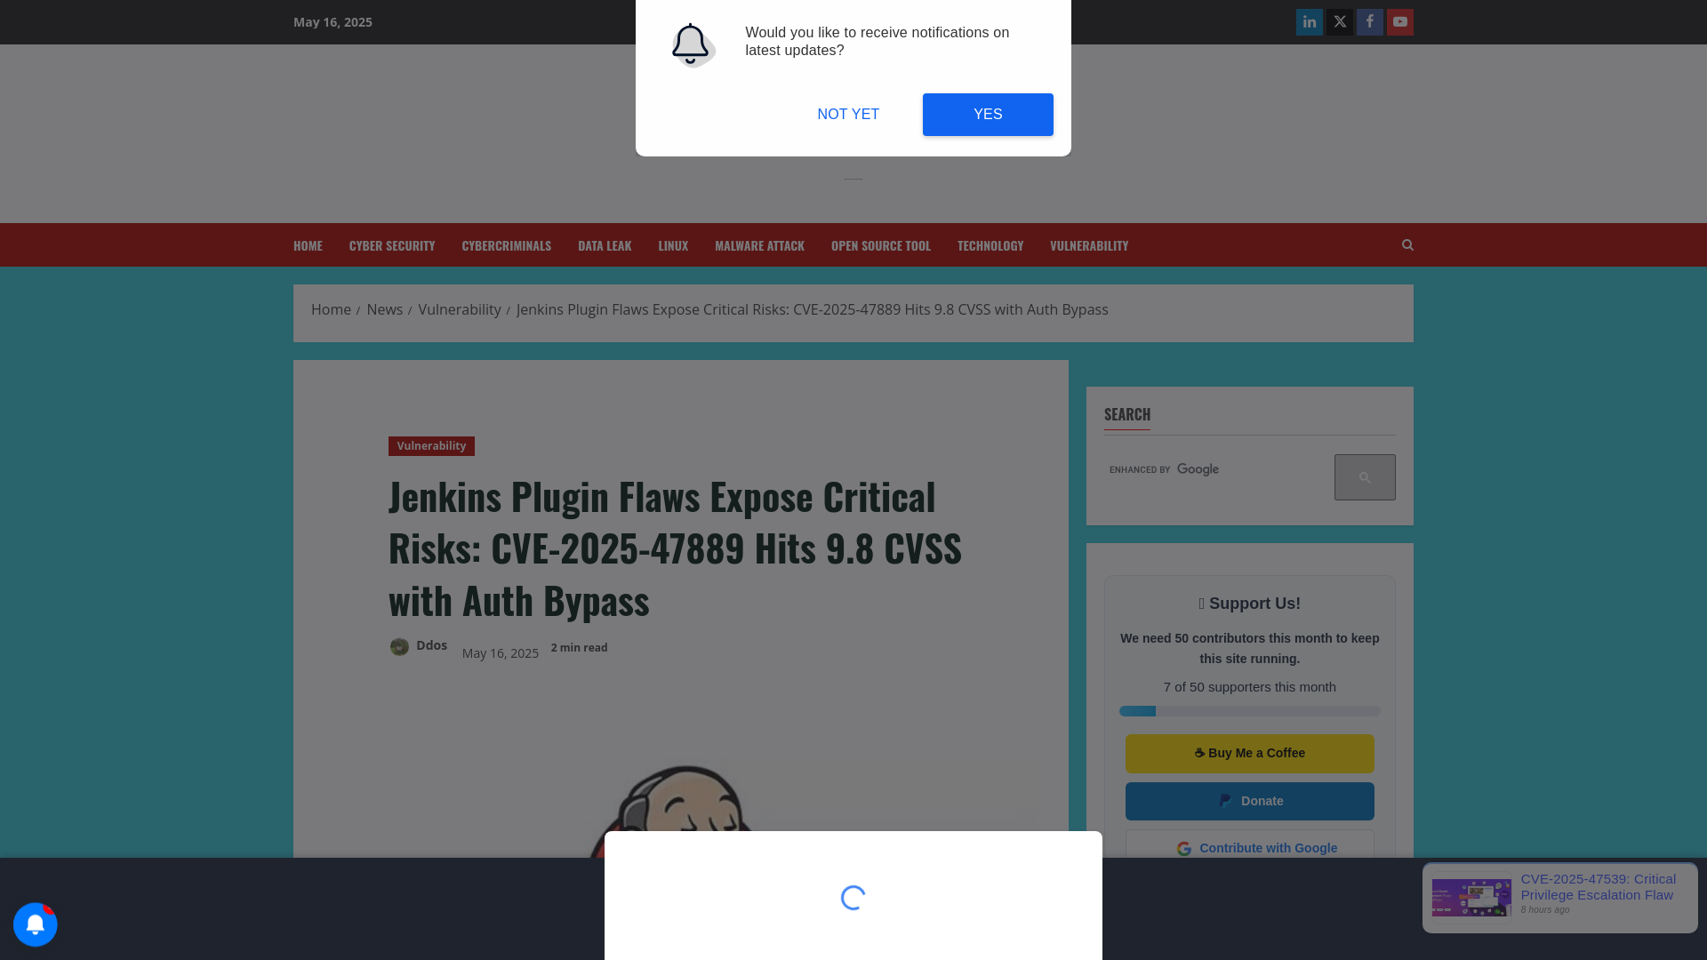Click the Google search submit button
Screen dimensions: 1707x960
pos(1365,477)
